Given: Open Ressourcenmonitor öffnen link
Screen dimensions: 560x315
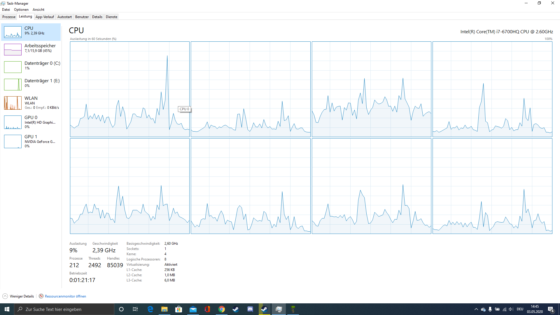Looking at the screenshot, I should 65,296.
